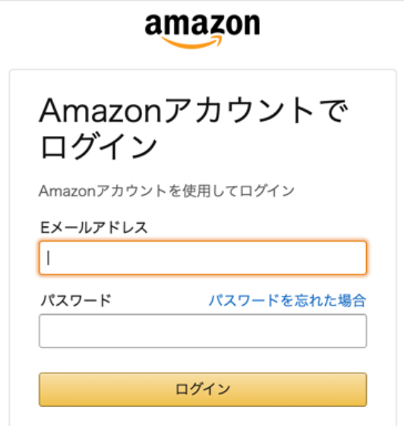Click the orange smile arrow under amazon
404x426 pixels.
tap(192, 42)
